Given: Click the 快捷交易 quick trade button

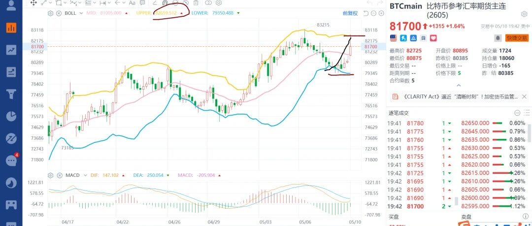Looking at the screenshot, I should coord(517,38).
